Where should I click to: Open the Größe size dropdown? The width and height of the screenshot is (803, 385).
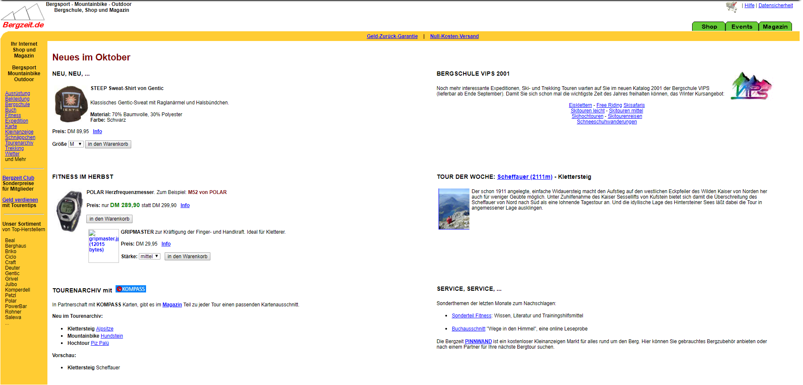point(76,144)
